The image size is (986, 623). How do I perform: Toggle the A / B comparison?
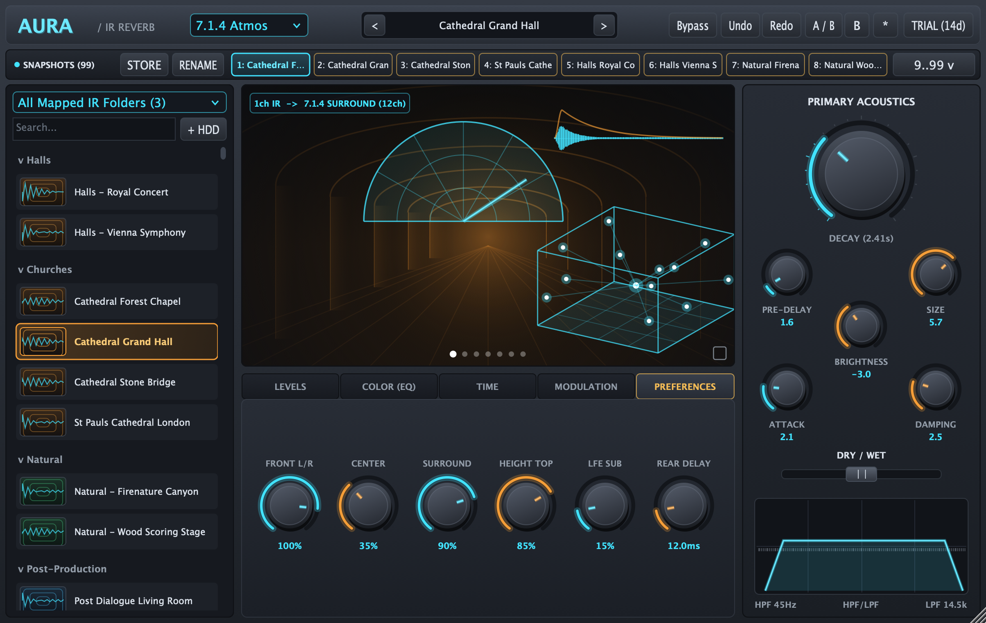pos(824,26)
